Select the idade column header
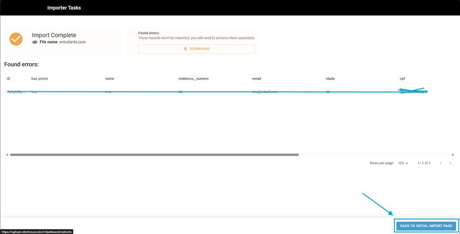Screen dimensions: 460x234 (330, 79)
